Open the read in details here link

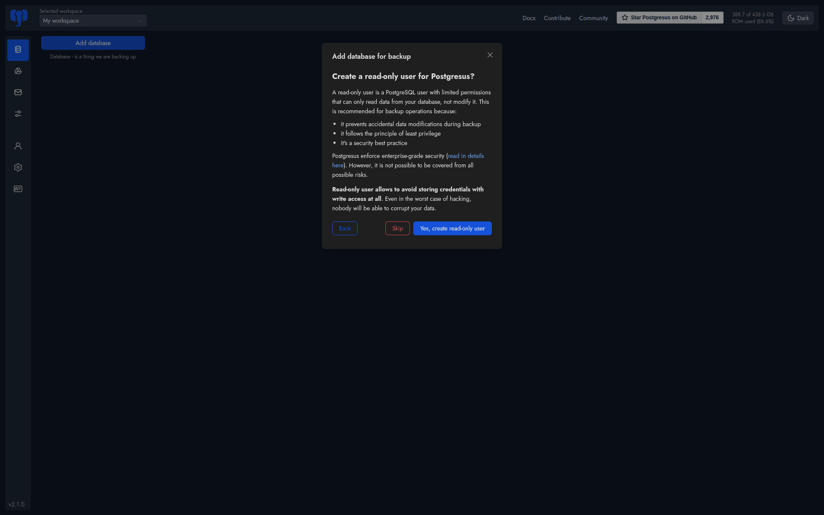click(x=465, y=156)
